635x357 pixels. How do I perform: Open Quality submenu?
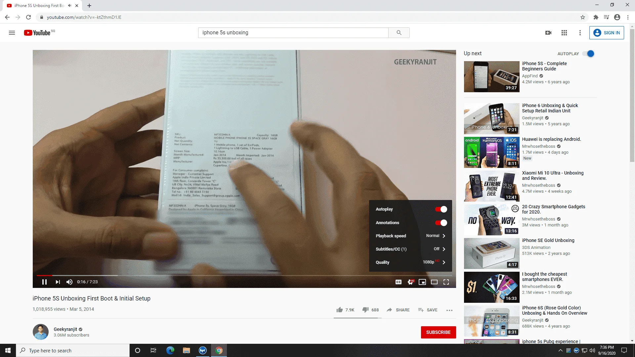click(x=410, y=262)
